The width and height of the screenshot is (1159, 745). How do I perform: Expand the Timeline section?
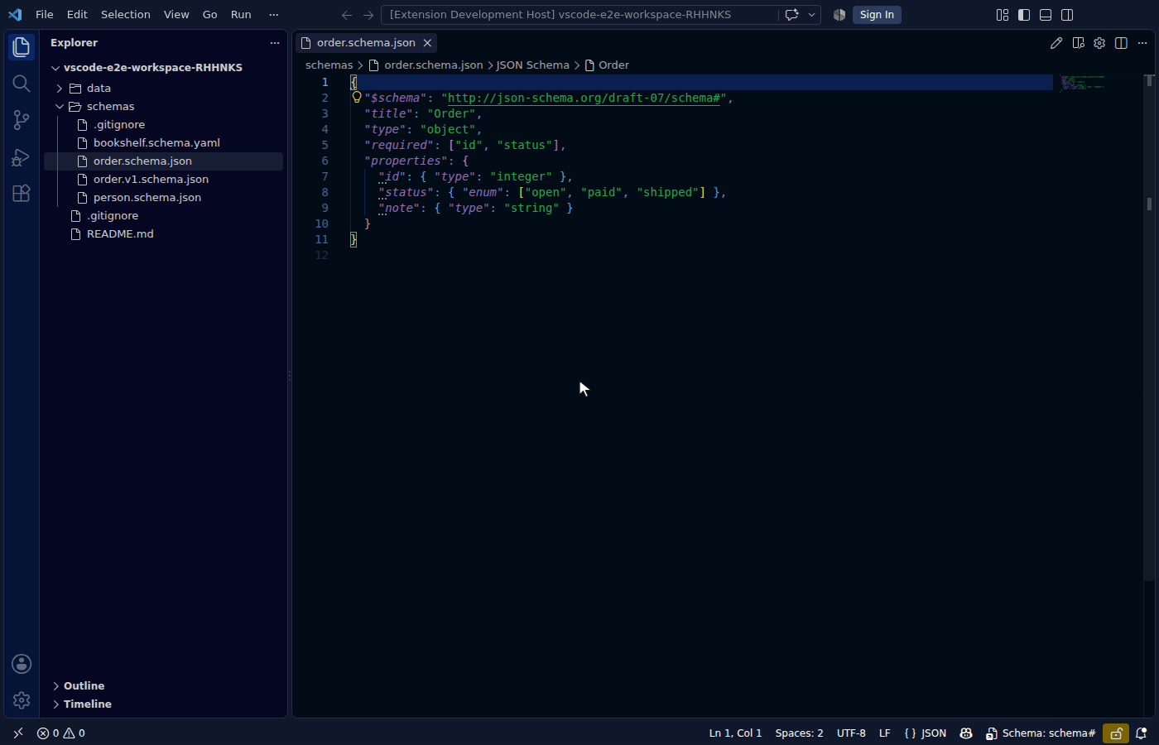click(x=55, y=704)
